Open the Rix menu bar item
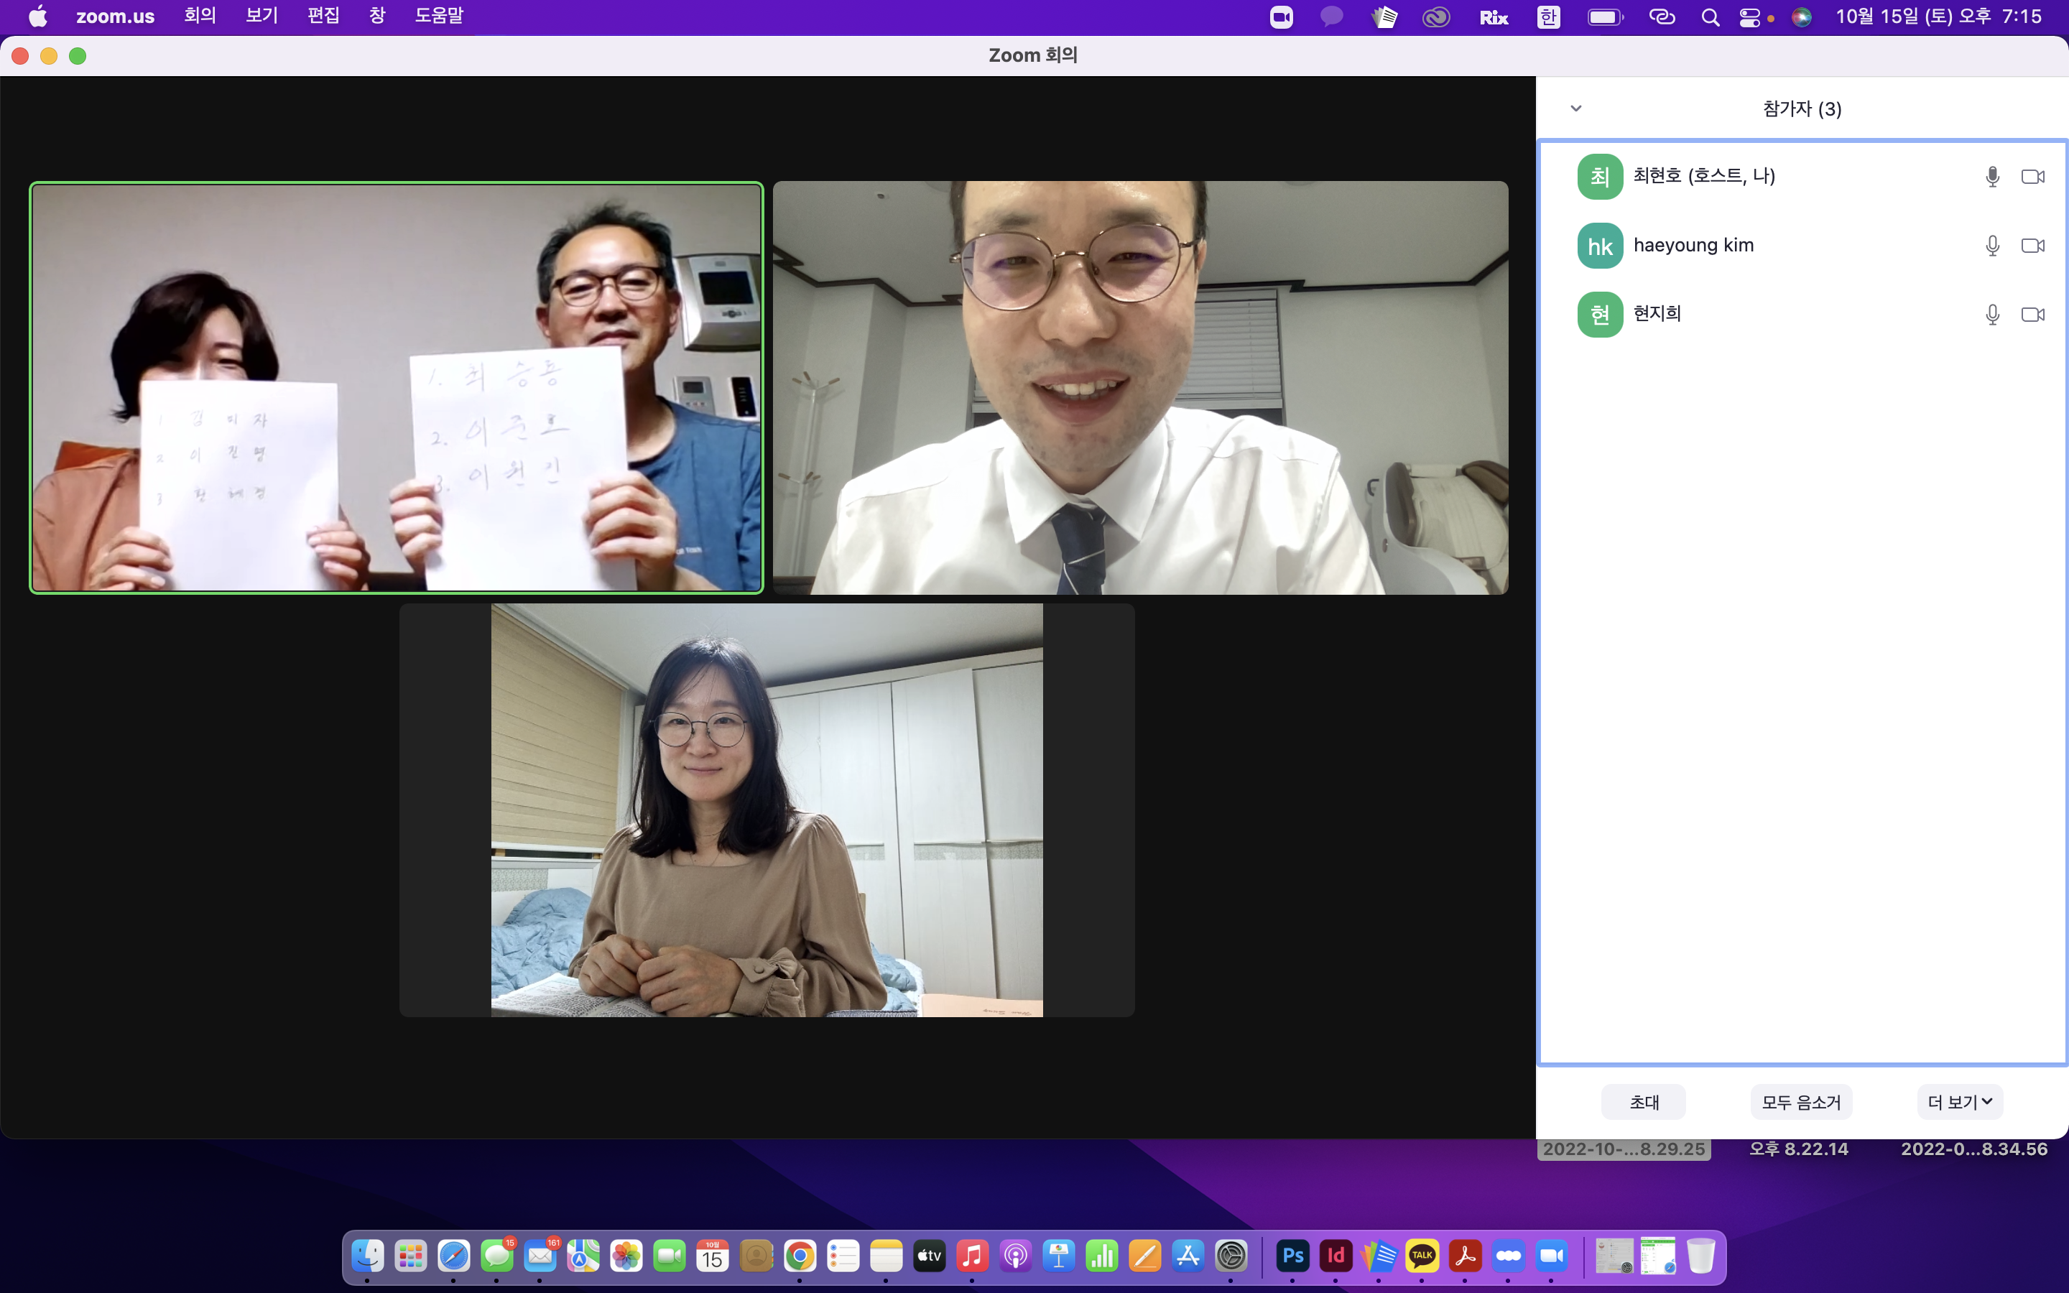 tap(1494, 17)
